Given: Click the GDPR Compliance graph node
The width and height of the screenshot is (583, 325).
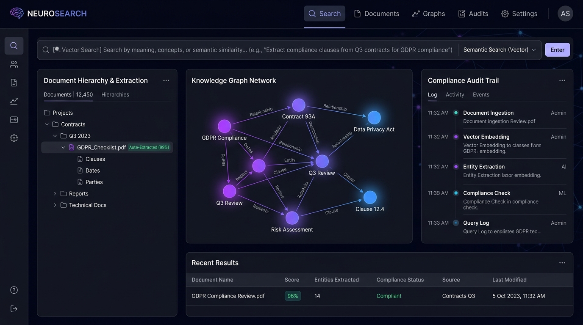Looking at the screenshot, I should (x=224, y=126).
